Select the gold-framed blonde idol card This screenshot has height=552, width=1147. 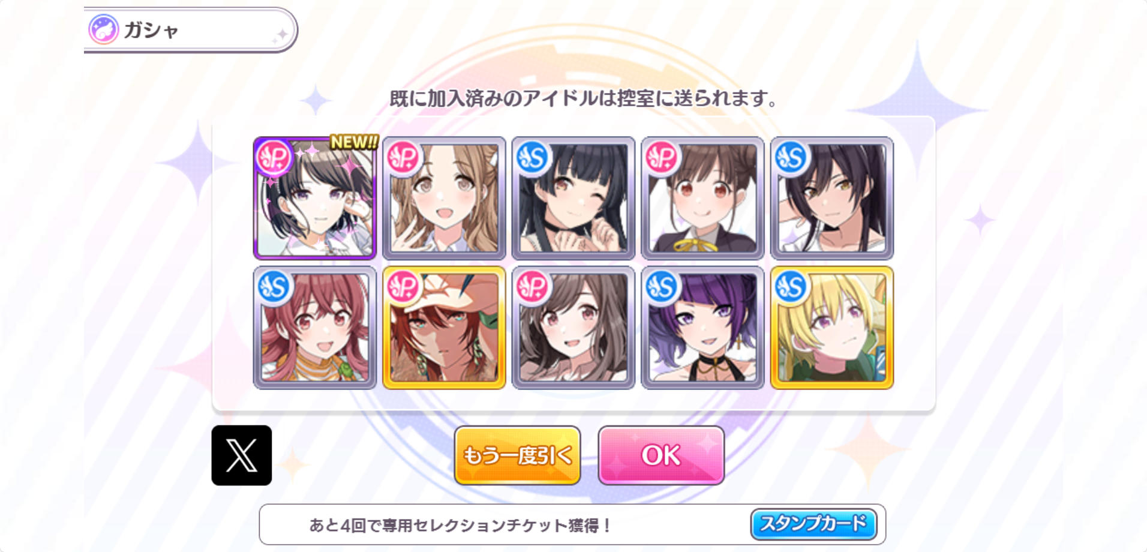(x=832, y=328)
